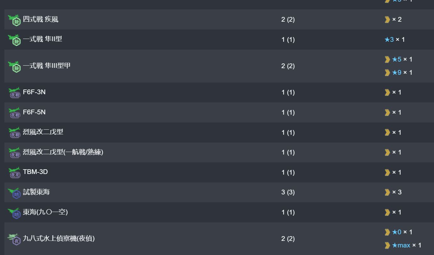Click the aircraft icon next to 一式戦 隼II型
Image resolution: width=434 pixels, height=255 pixels.
click(14, 40)
